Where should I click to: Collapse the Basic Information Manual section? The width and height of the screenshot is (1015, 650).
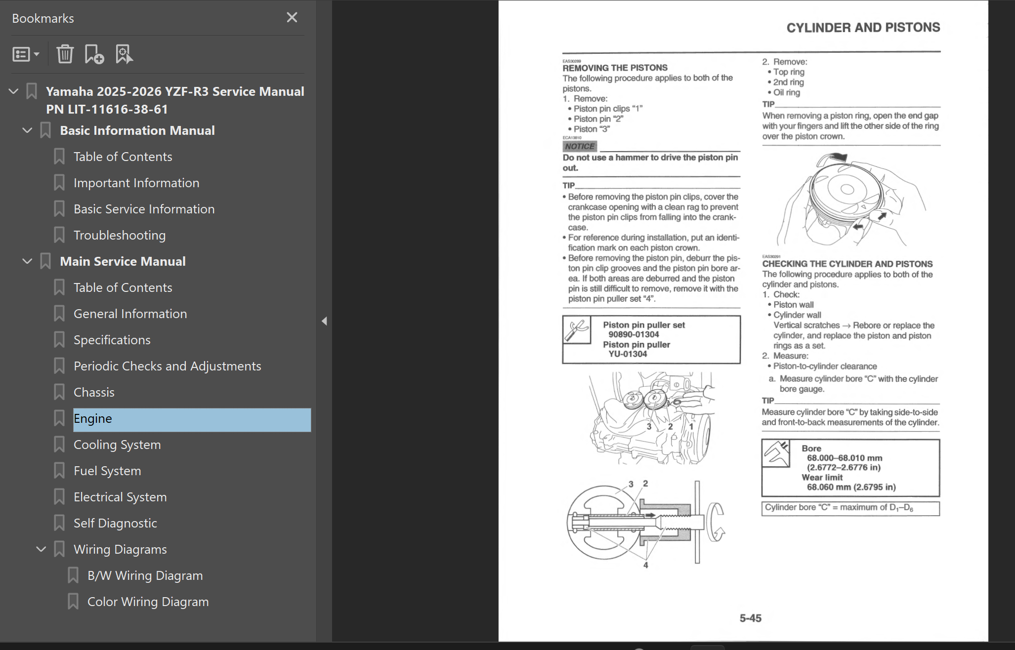click(x=28, y=130)
